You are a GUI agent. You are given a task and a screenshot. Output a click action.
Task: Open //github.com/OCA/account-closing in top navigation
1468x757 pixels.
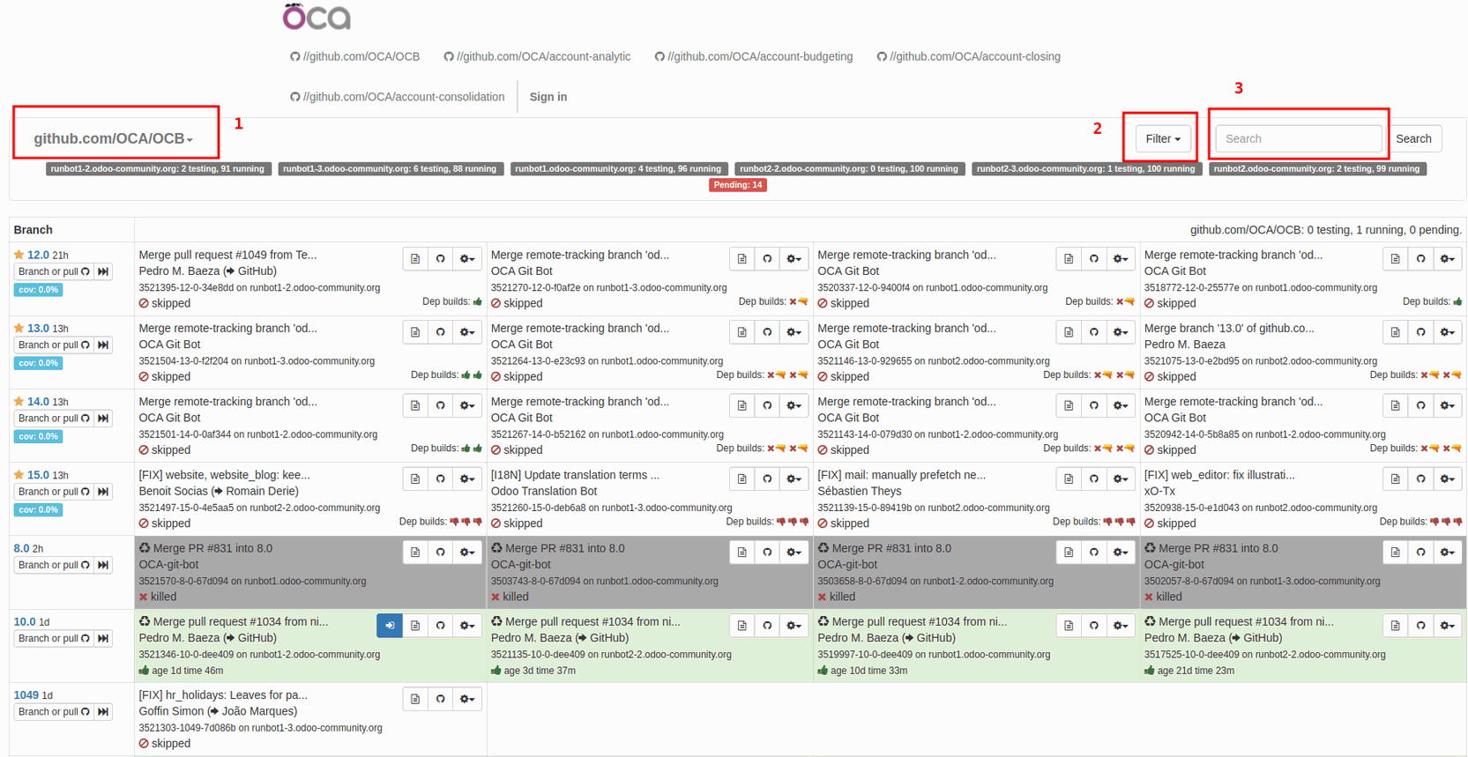(968, 56)
